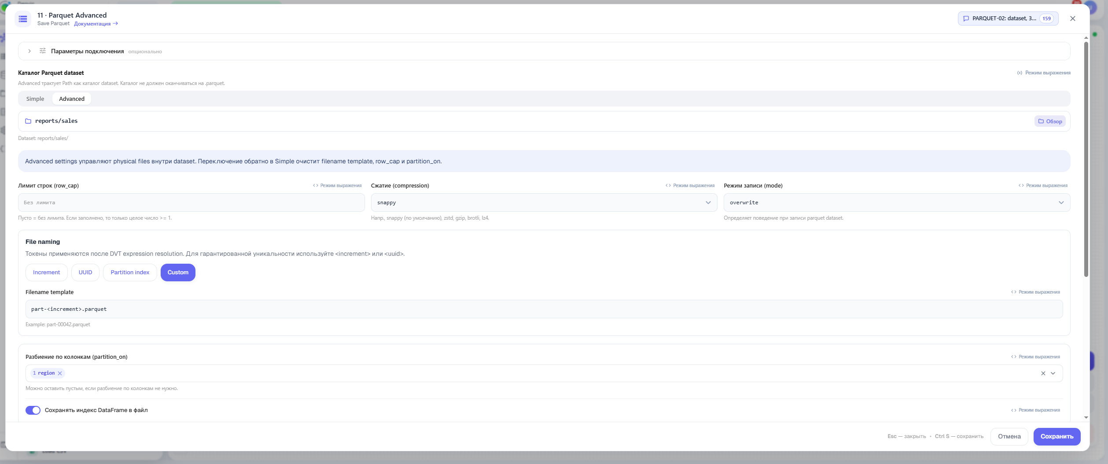Edit the part-<increment>.parquet template field
The width and height of the screenshot is (1108, 464).
click(x=544, y=309)
